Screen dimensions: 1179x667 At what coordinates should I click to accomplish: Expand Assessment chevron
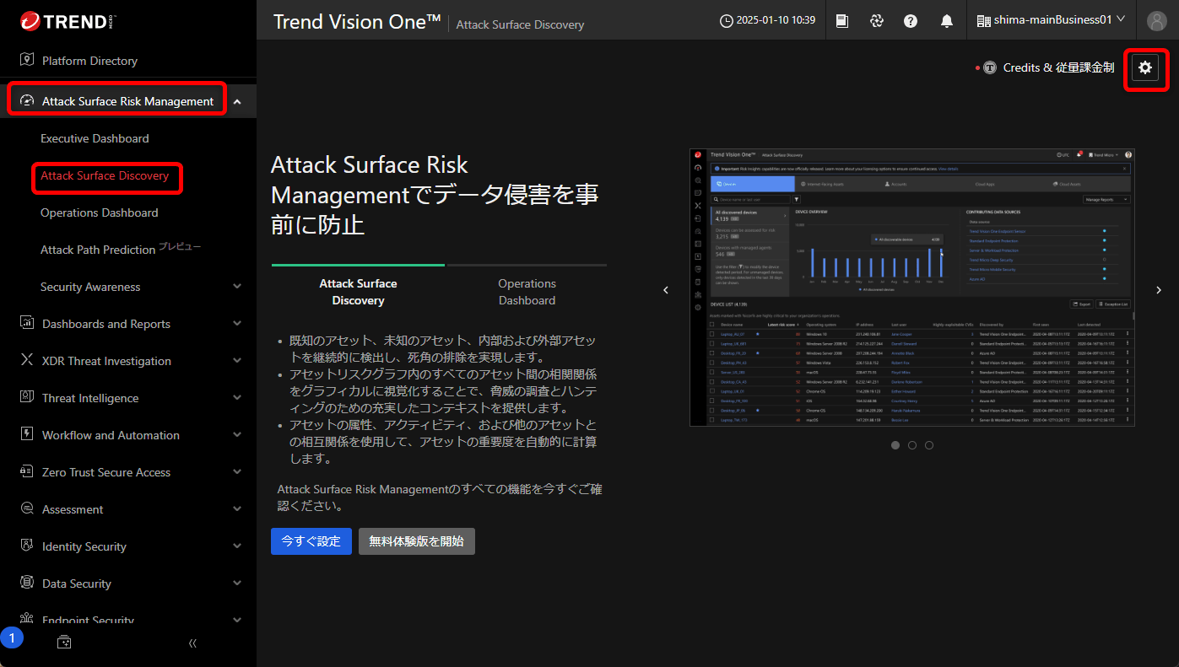(x=237, y=509)
